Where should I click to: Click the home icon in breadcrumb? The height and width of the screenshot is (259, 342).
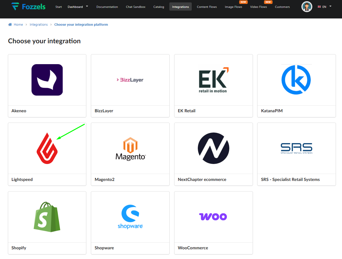click(10, 25)
